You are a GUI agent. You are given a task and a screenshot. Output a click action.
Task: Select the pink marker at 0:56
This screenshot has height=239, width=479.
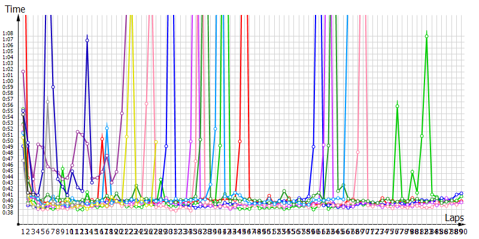[146, 104]
